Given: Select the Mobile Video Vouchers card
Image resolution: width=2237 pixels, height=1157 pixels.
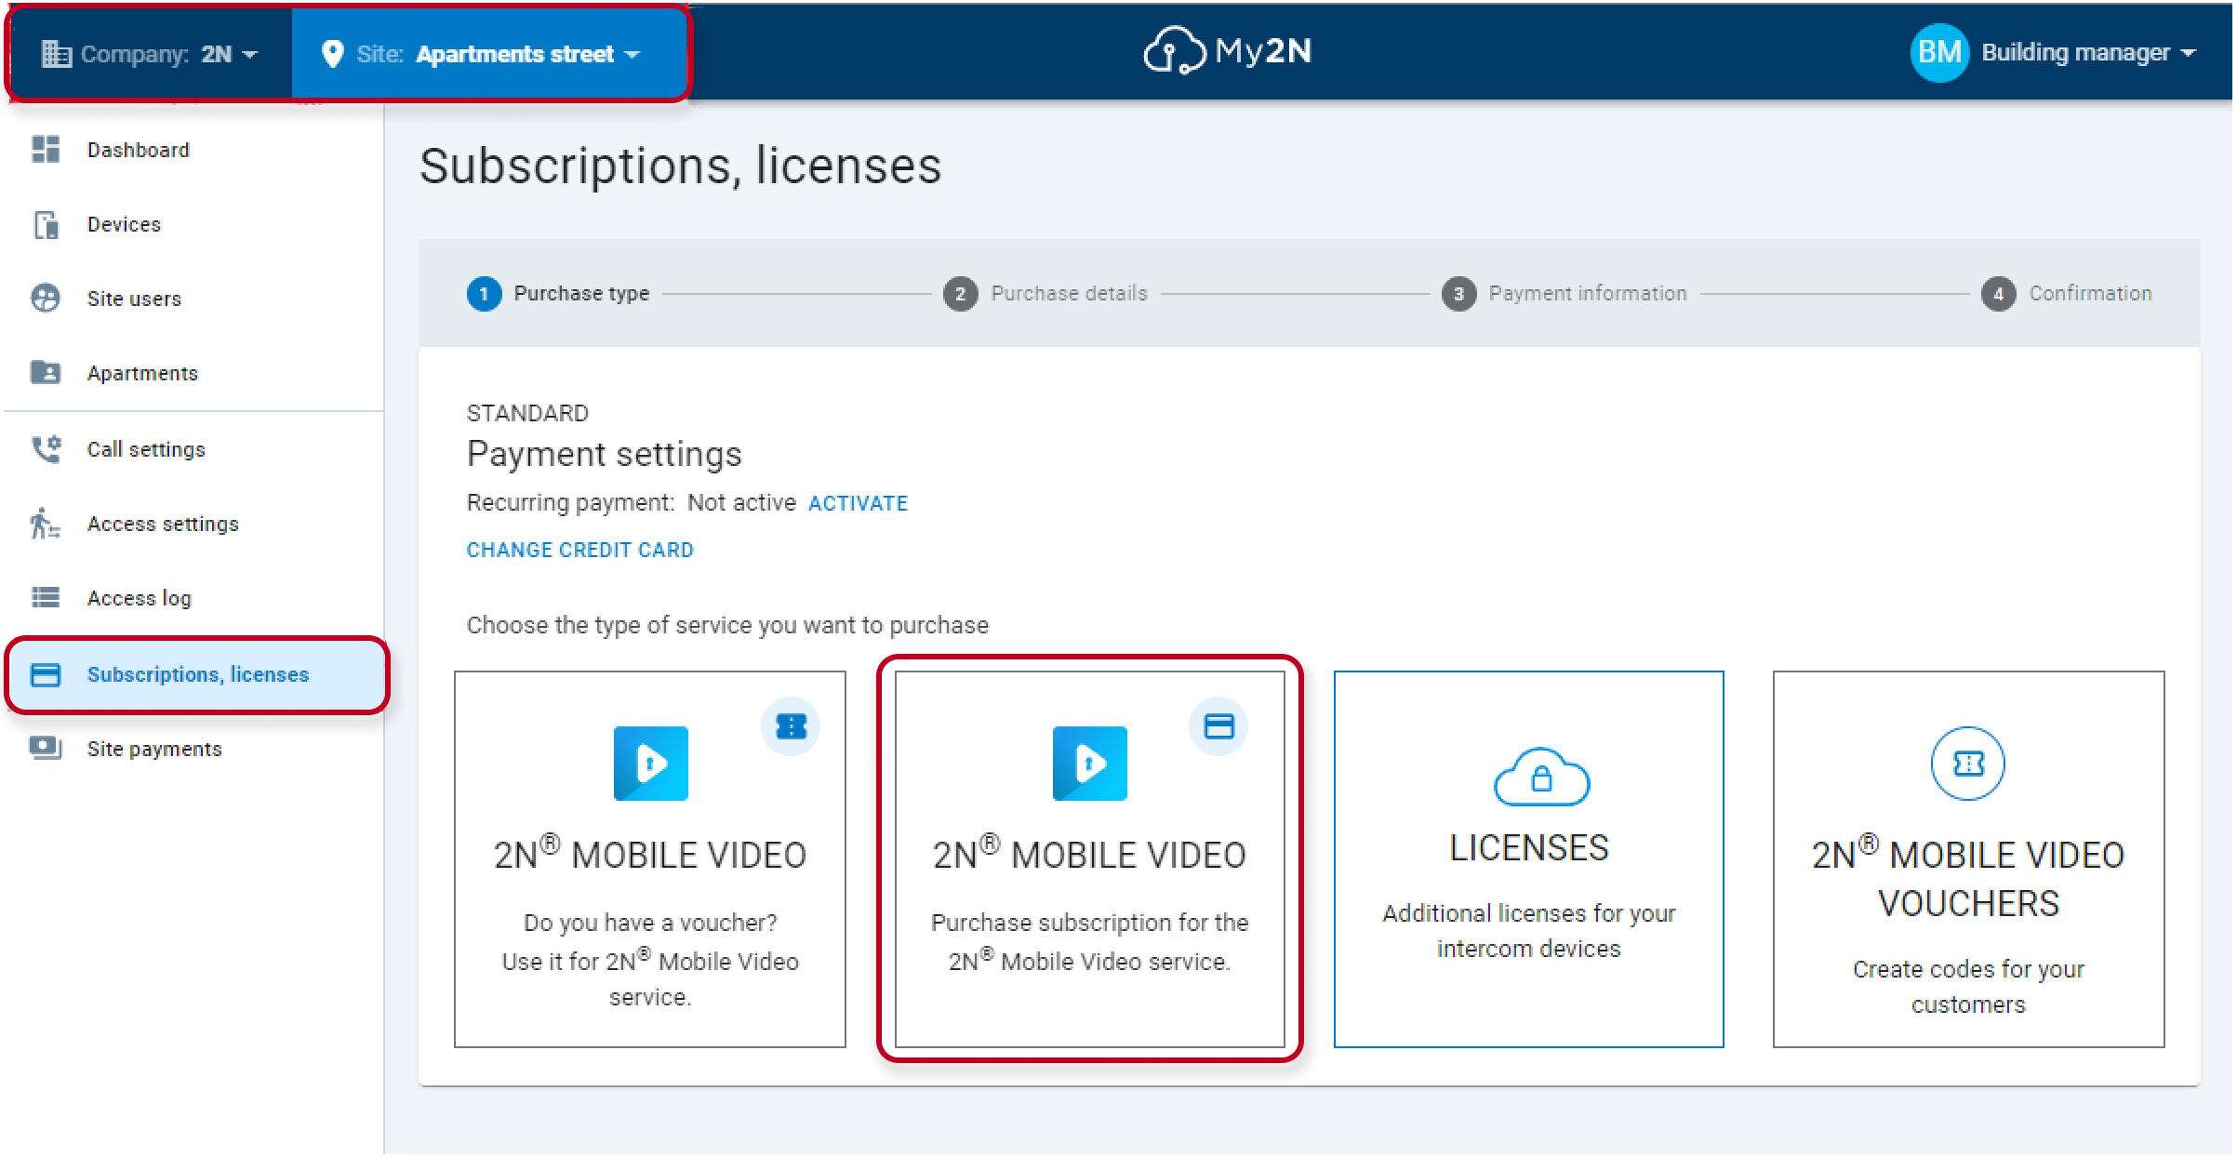Looking at the screenshot, I should (1968, 859).
